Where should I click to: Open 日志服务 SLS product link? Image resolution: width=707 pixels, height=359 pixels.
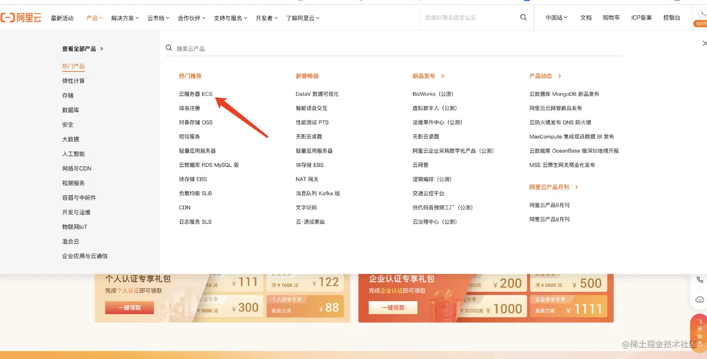[x=195, y=222]
